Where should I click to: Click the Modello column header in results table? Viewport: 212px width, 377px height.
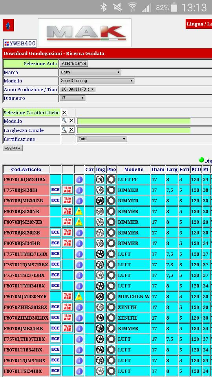coord(133,170)
